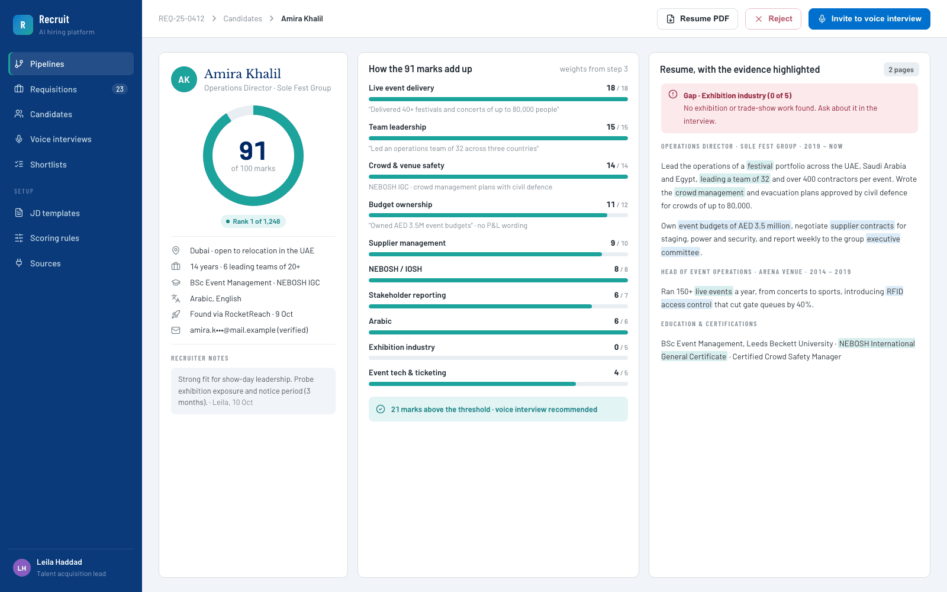Click the recruiter note about show-day leadership
This screenshot has width=947, height=592.
253,391
